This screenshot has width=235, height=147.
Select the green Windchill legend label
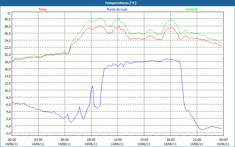coord(192,9)
